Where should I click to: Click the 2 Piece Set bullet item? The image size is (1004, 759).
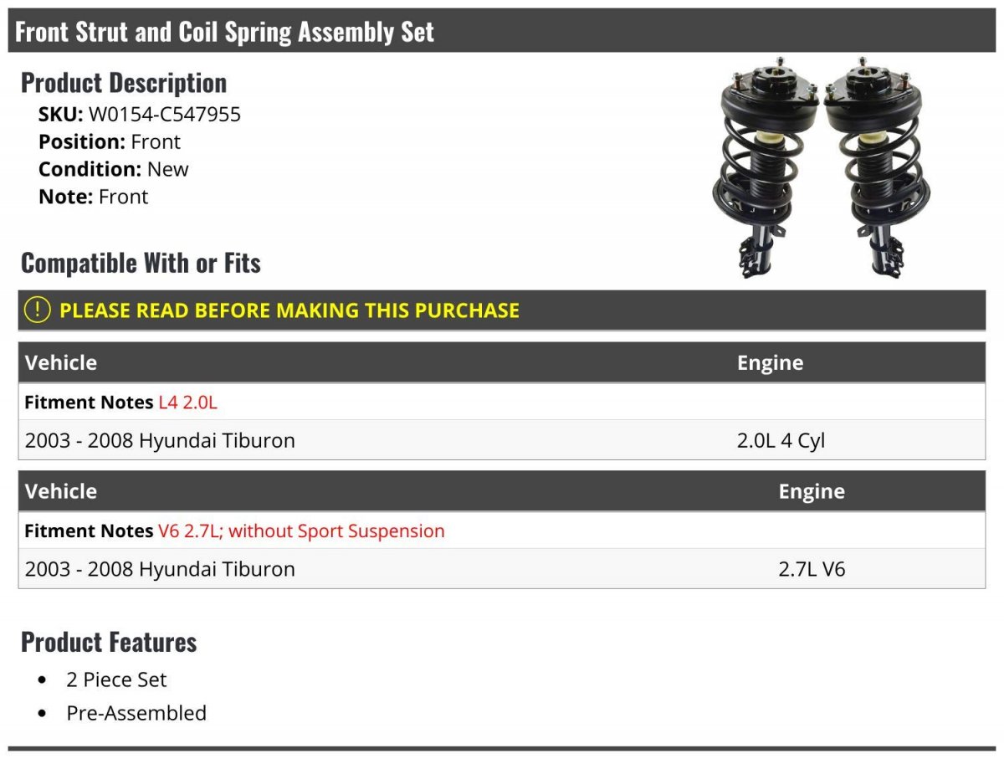point(117,680)
